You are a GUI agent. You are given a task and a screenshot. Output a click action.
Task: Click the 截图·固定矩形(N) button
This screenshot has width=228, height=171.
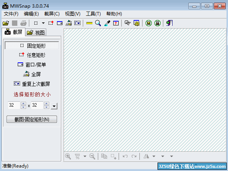click(x=32, y=119)
